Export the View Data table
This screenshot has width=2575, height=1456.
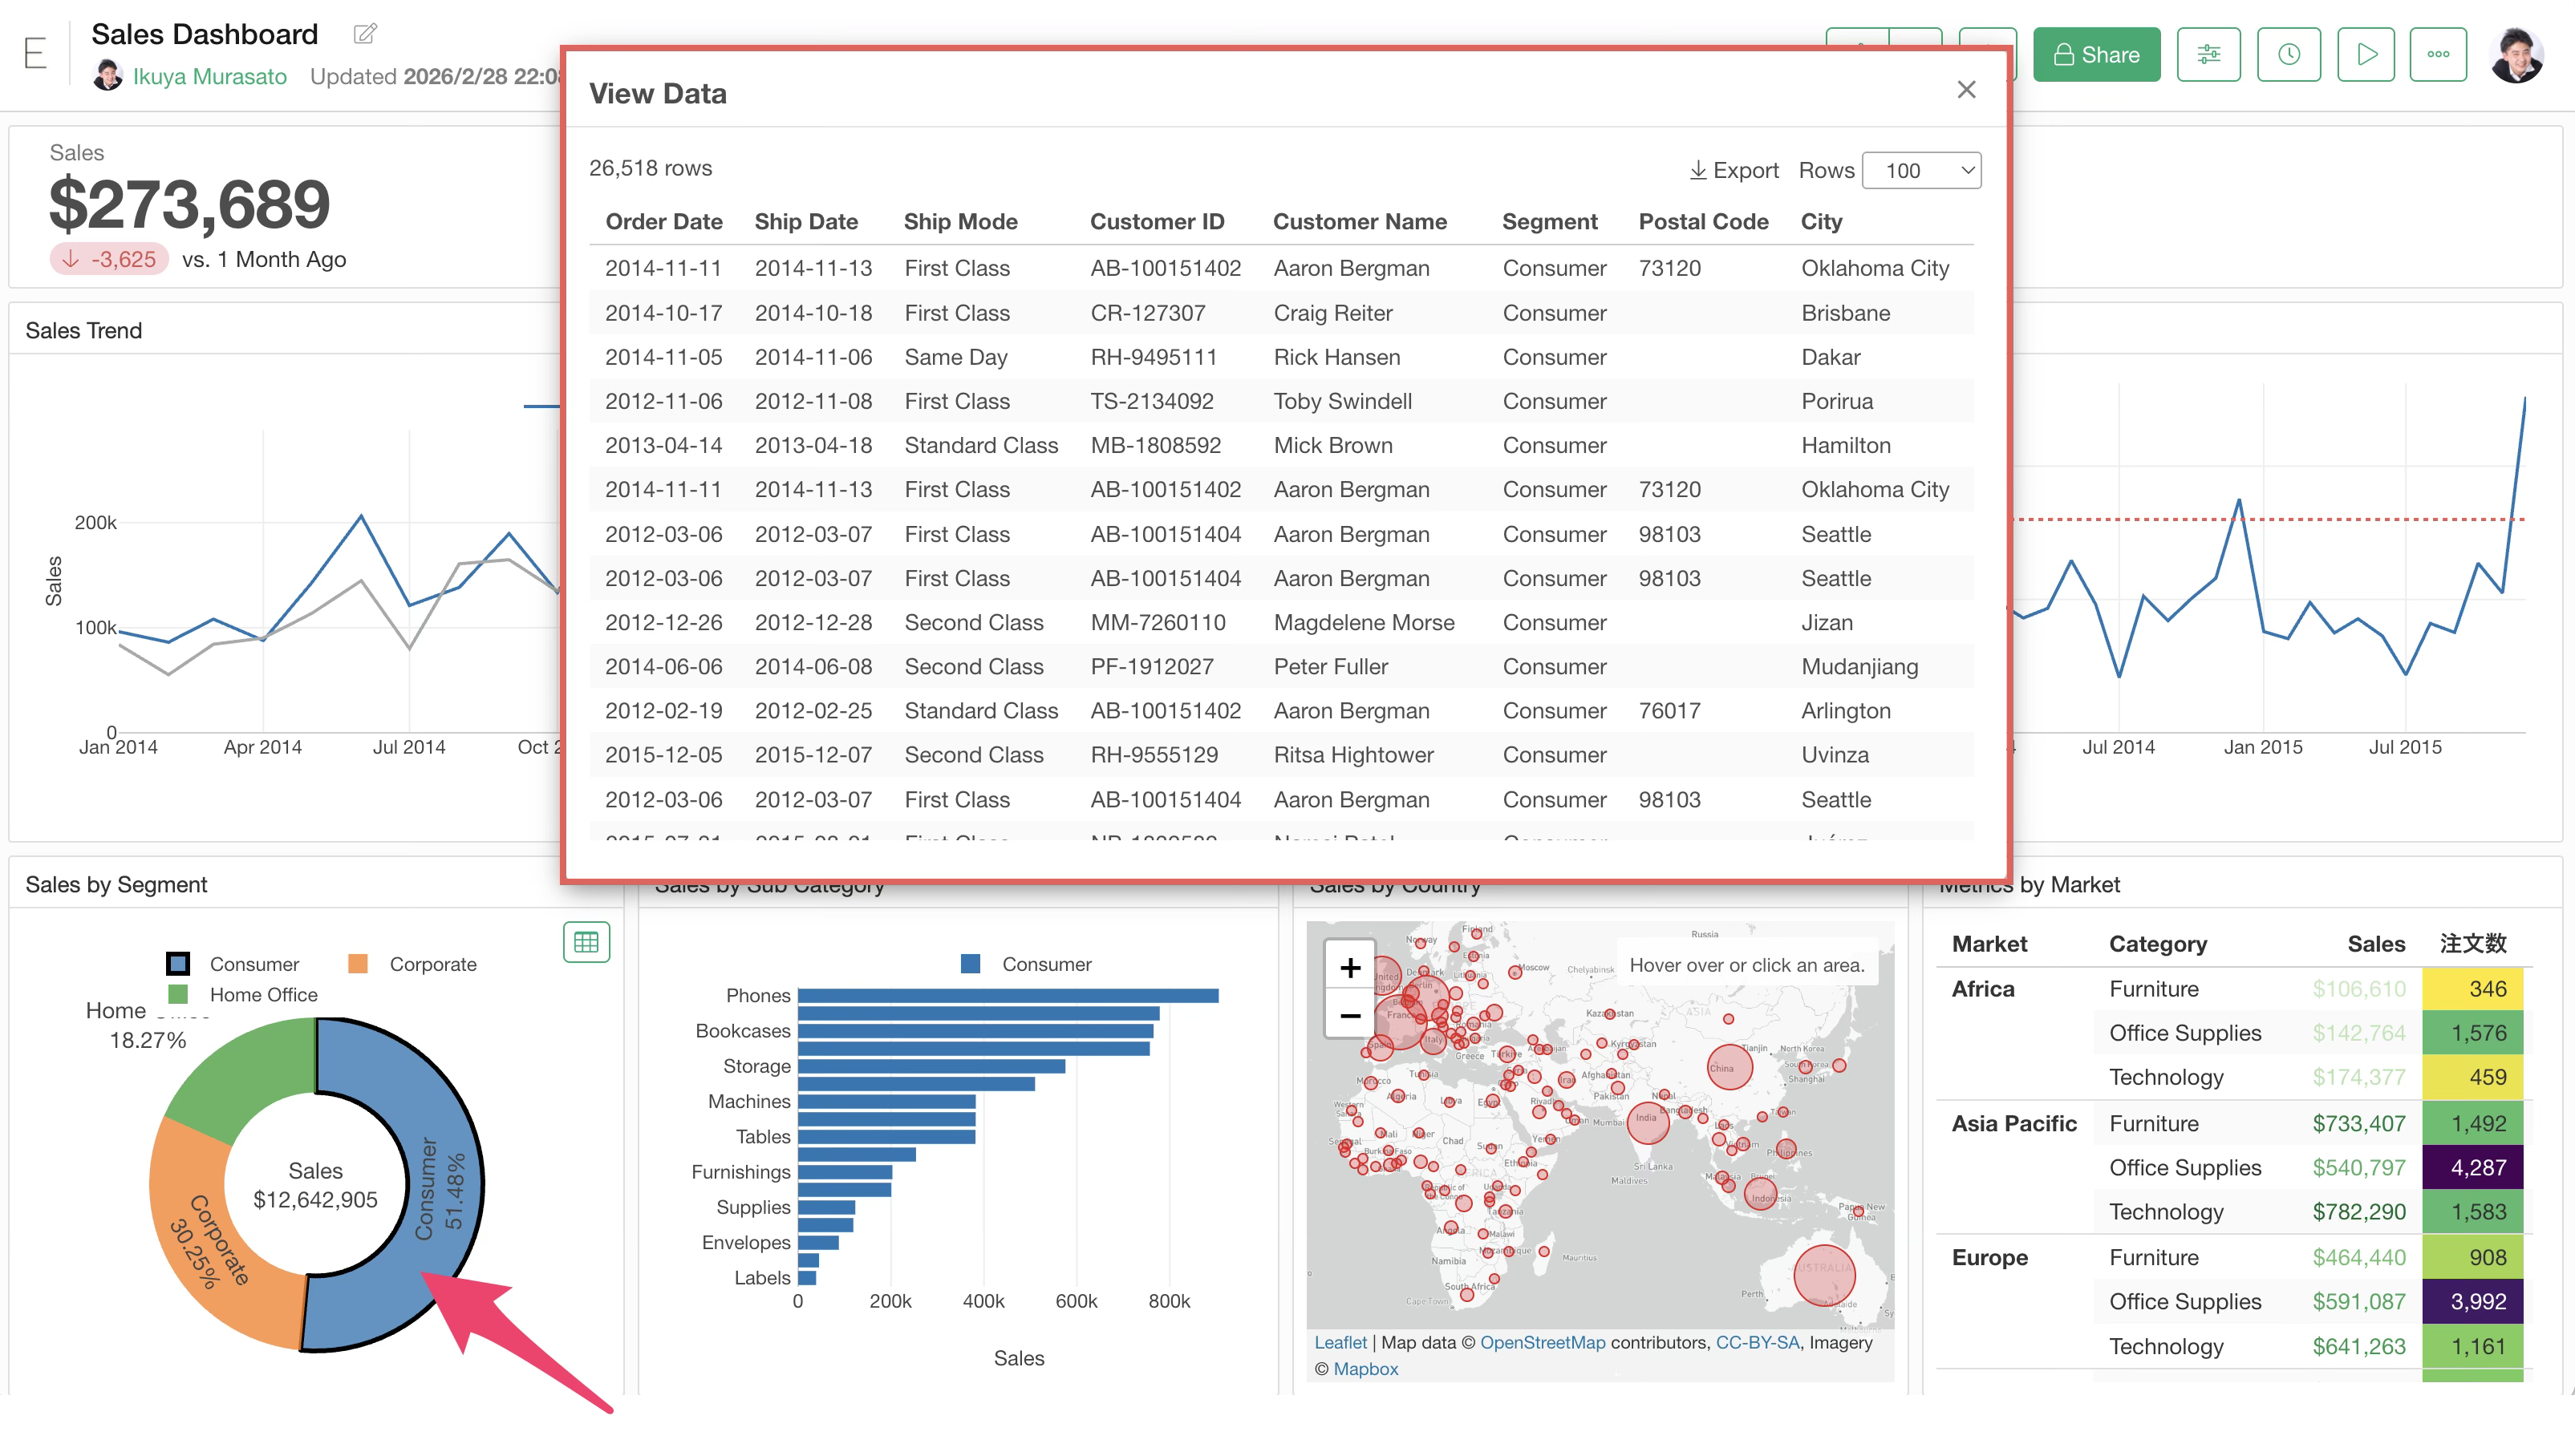click(1734, 170)
